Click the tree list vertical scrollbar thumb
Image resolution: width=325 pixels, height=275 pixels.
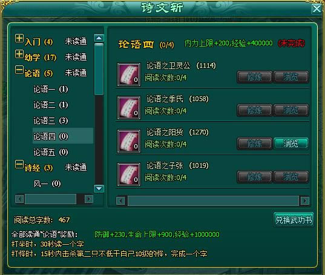pos(99,69)
